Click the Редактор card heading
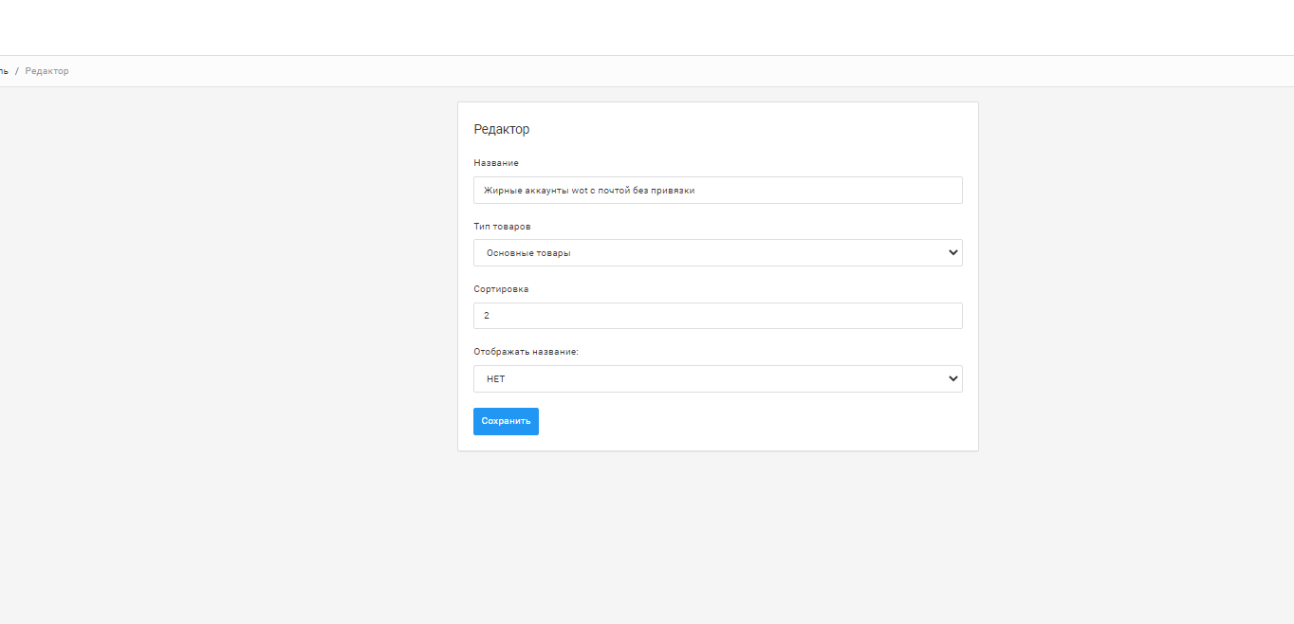Screen dimensions: 1294x624 pyautogui.click(x=502, y=129)
